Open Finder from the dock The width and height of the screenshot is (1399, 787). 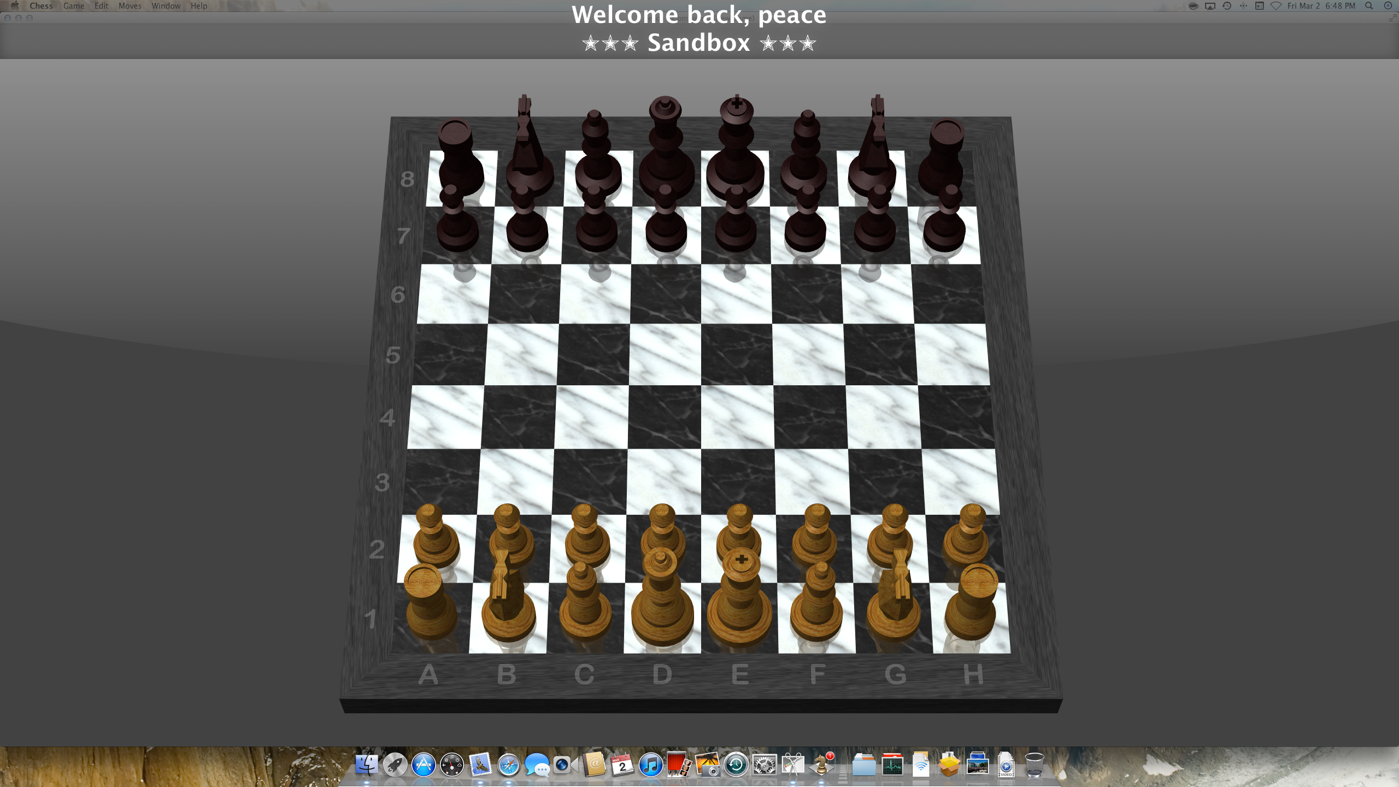367,765
